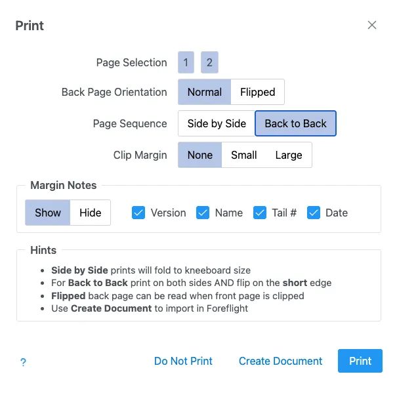Click the Do Not Print link
Screen dimensions: 397x393
[x=183, y=361]
